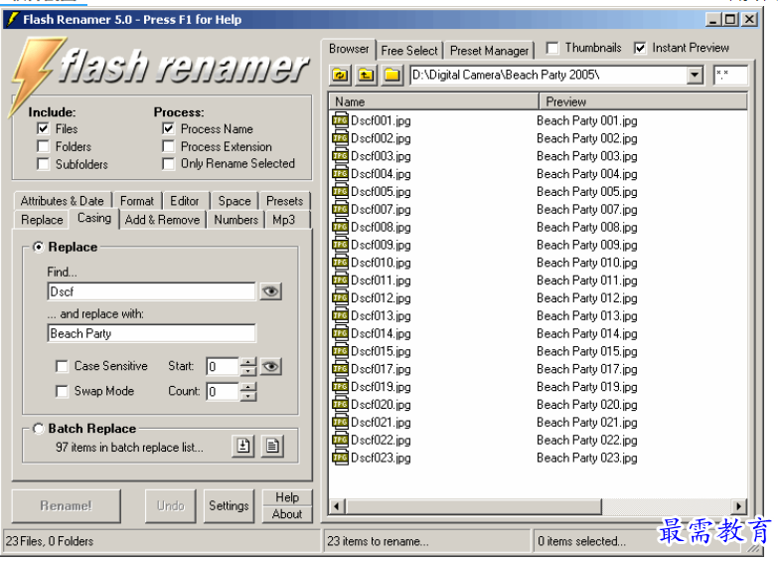This screenshot has width=780, height=562.
Task: Click the JPG icon of Dscf023.jpg
Action: coord(340,458)
